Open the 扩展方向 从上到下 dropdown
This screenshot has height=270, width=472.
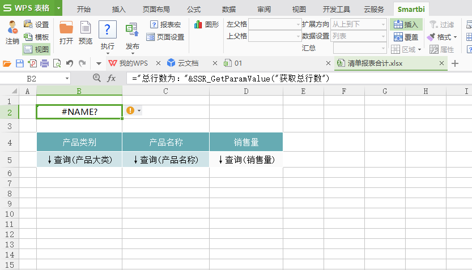(383, 24)
